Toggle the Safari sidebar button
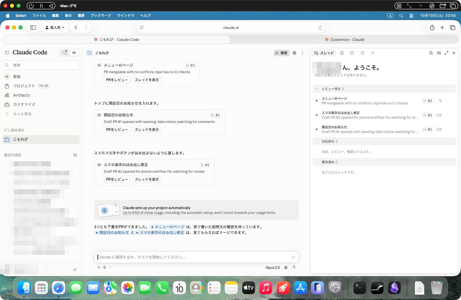 33,28
